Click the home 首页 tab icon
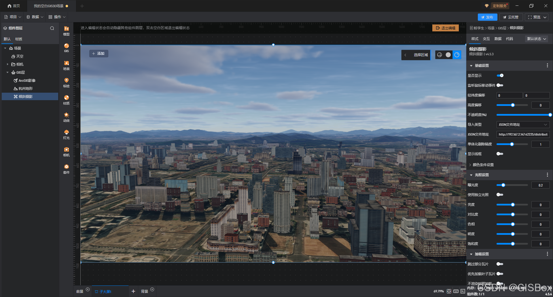 [x=10, y=6]
